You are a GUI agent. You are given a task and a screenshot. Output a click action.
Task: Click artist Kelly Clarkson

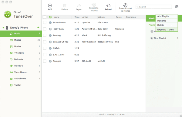[89, 42]
